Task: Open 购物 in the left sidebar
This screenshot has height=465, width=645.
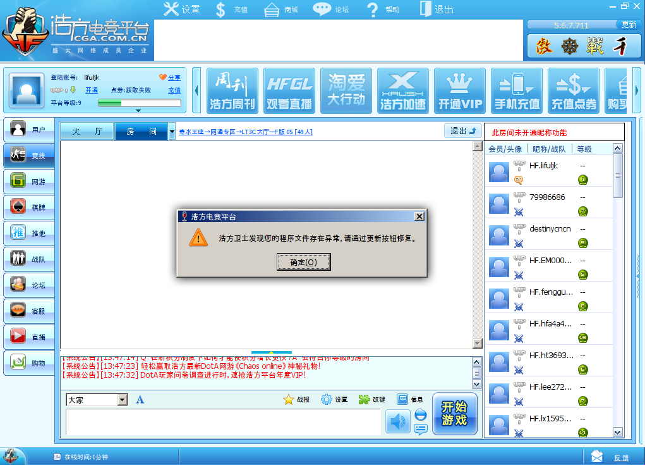Action: 29,363
